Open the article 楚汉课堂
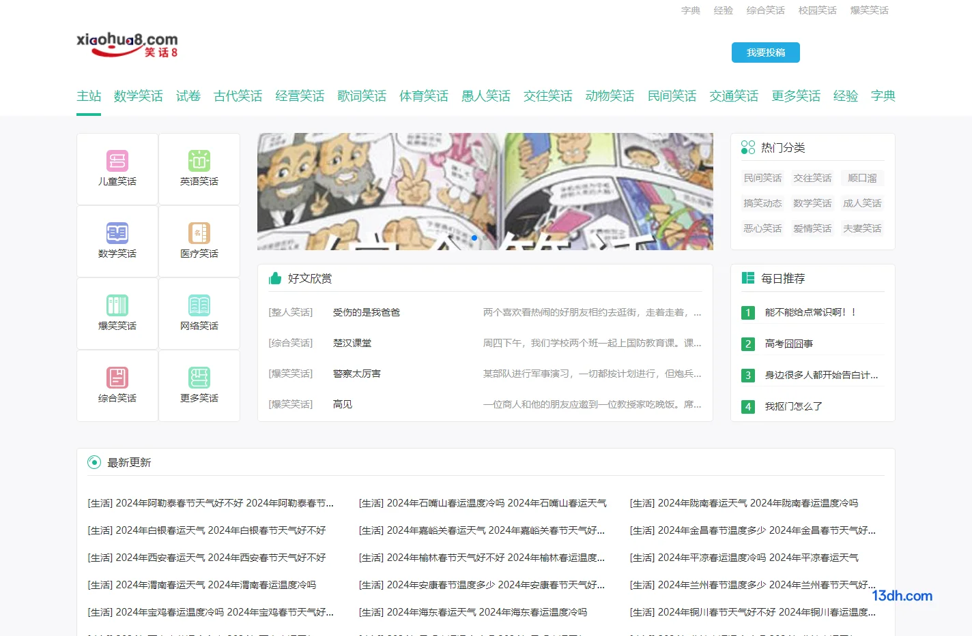Screen dimensions: 972x636 click(x=352, y=343)
